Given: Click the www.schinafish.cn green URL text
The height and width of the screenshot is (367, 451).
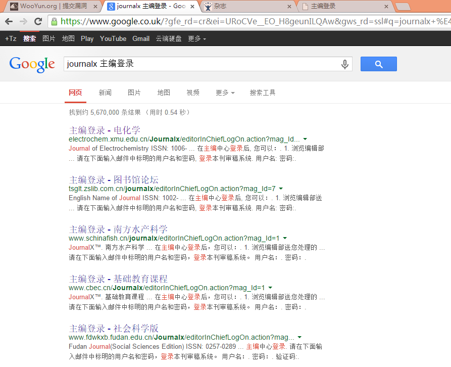Looking at the screenshot, I should [x=174, y=238].
